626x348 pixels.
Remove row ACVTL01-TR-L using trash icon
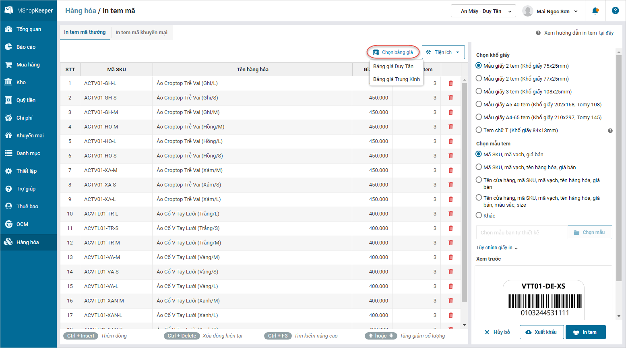[450, 214]
